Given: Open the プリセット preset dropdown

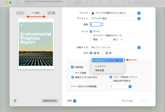Looking at the screenshot, I should tap(115, 19).
